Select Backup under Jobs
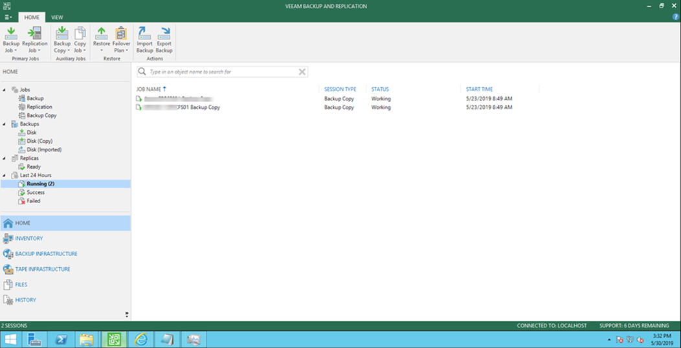The image size is (681, 348). click(31, 98)
